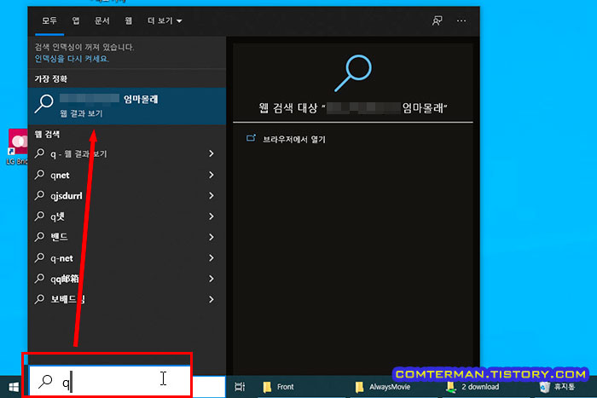Click the q-net suggestion's search icon

click(39, 257)
